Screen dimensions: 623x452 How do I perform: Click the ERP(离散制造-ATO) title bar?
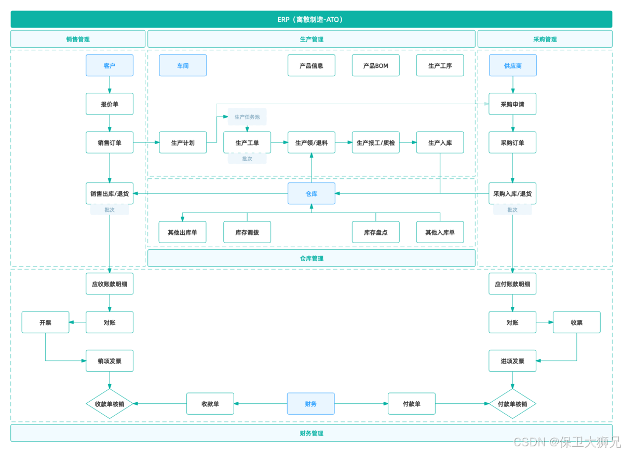(311, 20)
